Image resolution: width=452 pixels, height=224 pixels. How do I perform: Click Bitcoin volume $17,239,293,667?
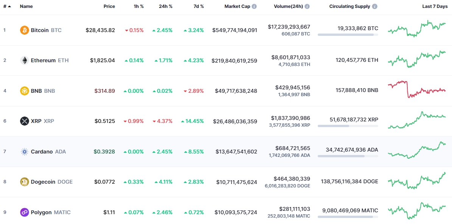tap(289, 27)
